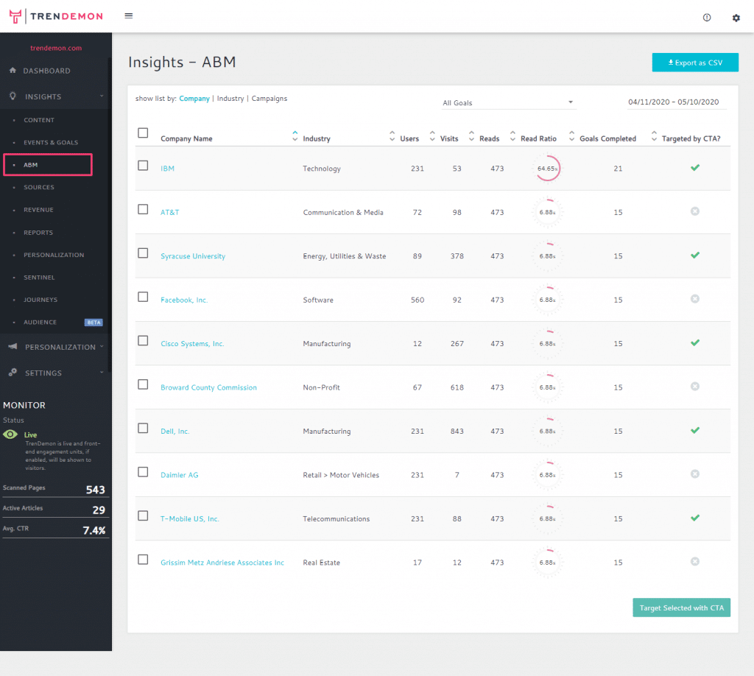
Task: Open the Revenue menu item
Action: coord(38,210)
